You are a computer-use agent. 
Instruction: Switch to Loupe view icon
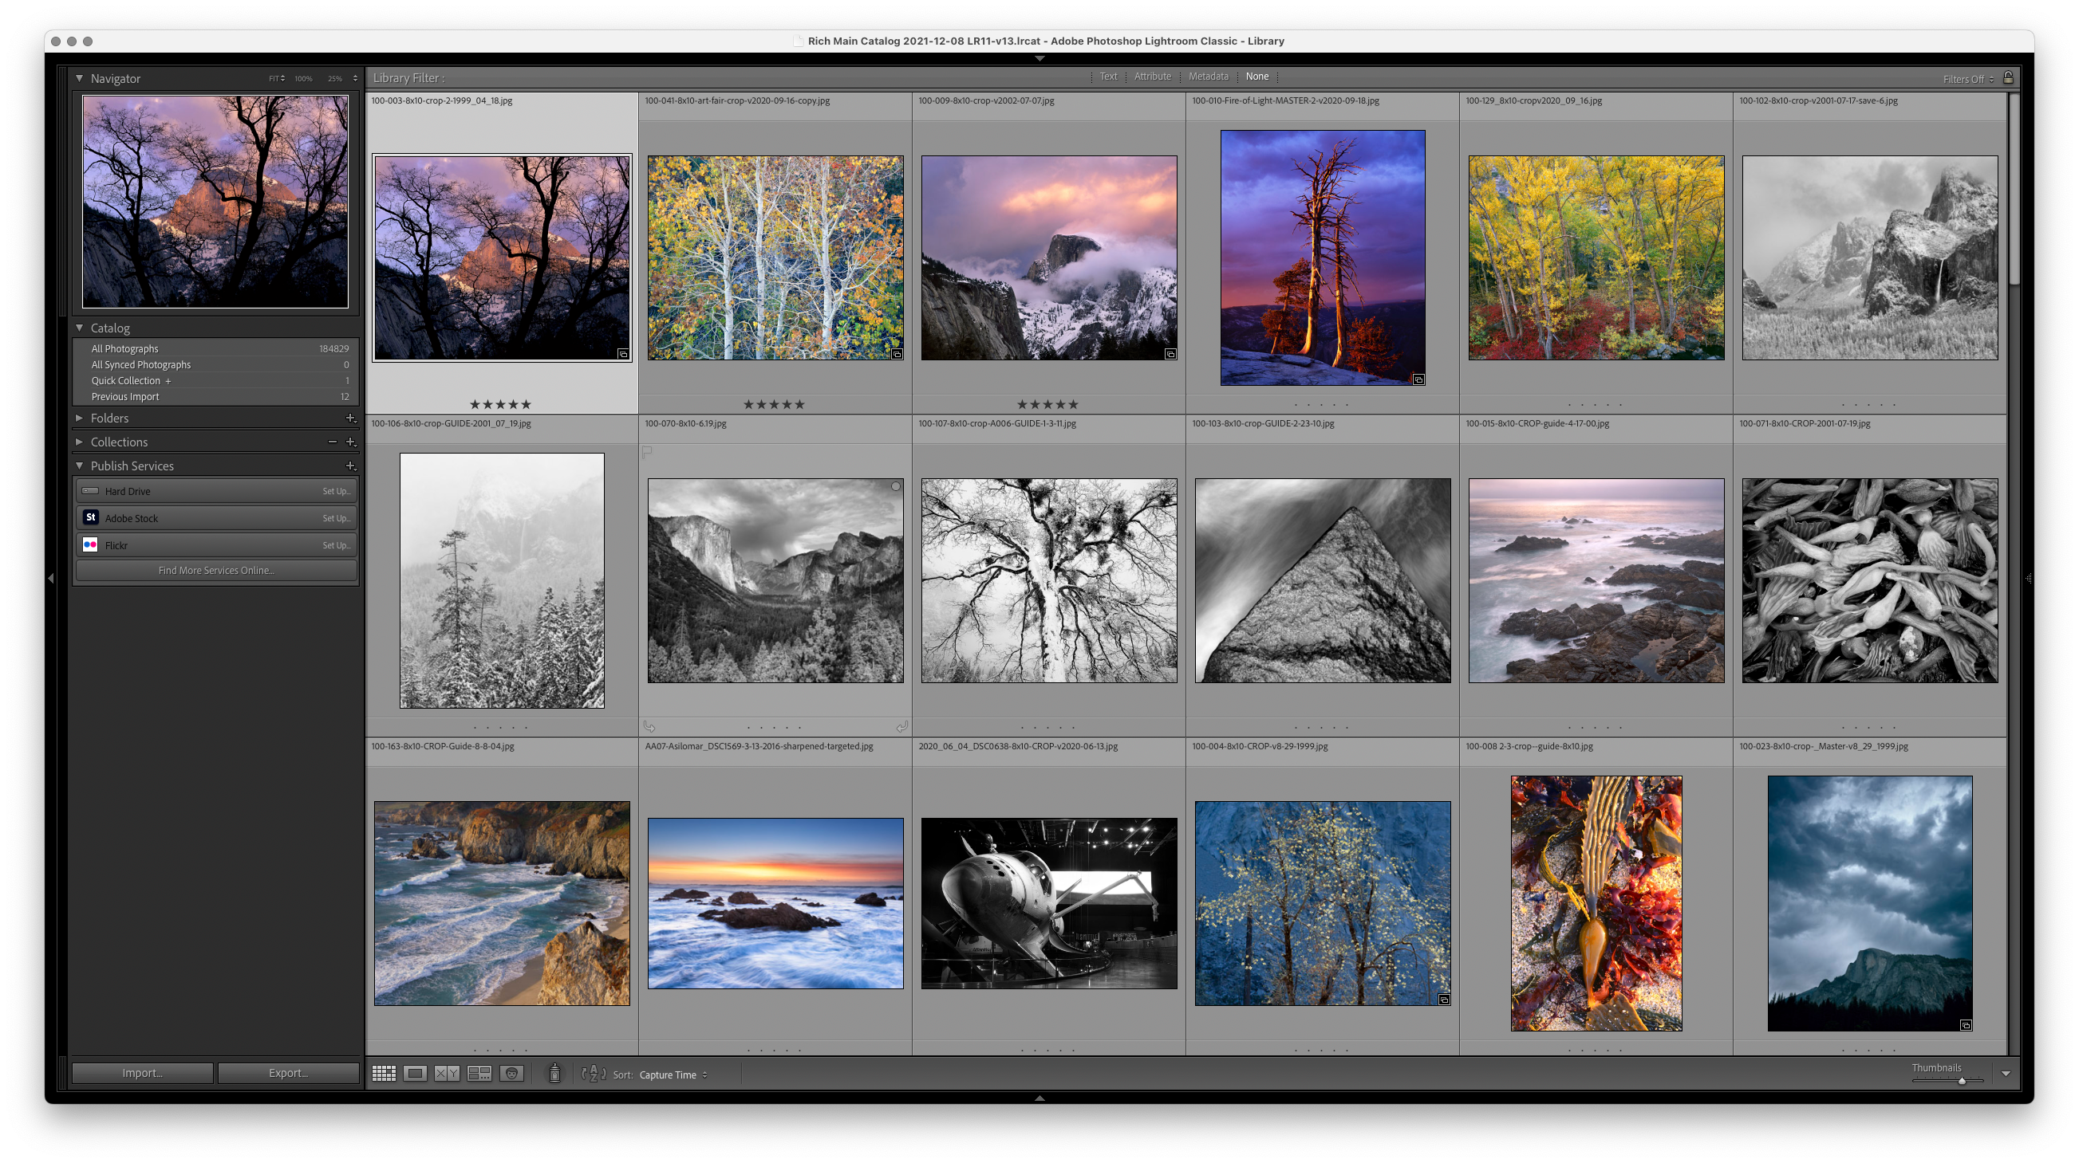point(416,1074)
